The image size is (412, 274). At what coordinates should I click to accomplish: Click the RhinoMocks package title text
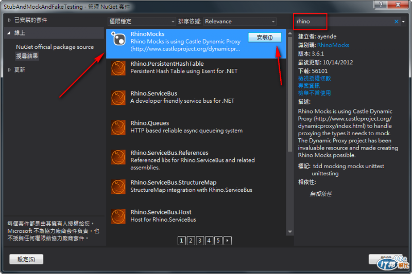147,34
